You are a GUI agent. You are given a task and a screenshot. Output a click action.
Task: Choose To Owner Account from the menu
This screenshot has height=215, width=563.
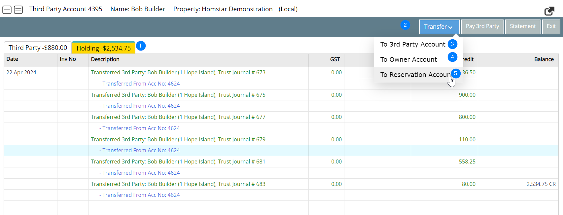tap(408, 59)
